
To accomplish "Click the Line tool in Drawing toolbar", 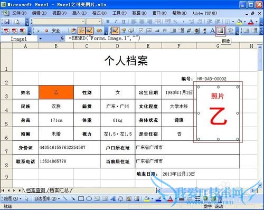I will [65, 199].
